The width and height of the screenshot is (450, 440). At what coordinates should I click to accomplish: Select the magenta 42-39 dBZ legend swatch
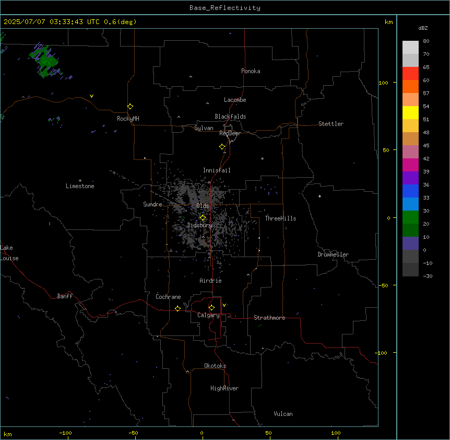tap(410, 165)
